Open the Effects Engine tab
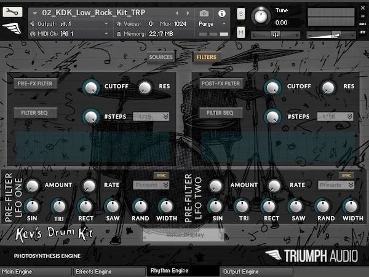The height and width of the screenshot is (277, 369). 109,272
